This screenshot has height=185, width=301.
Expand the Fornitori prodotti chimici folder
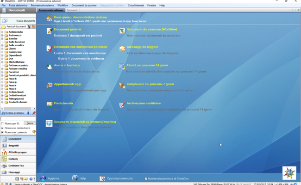pyautogui.click(x=2, y=75)
